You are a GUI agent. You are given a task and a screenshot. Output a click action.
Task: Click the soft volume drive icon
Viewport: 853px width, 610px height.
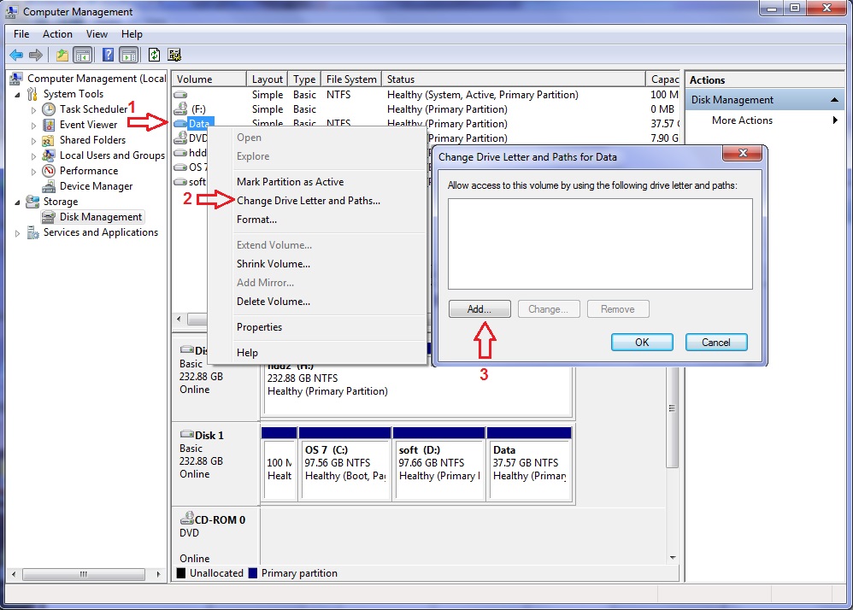coord(180,182)
